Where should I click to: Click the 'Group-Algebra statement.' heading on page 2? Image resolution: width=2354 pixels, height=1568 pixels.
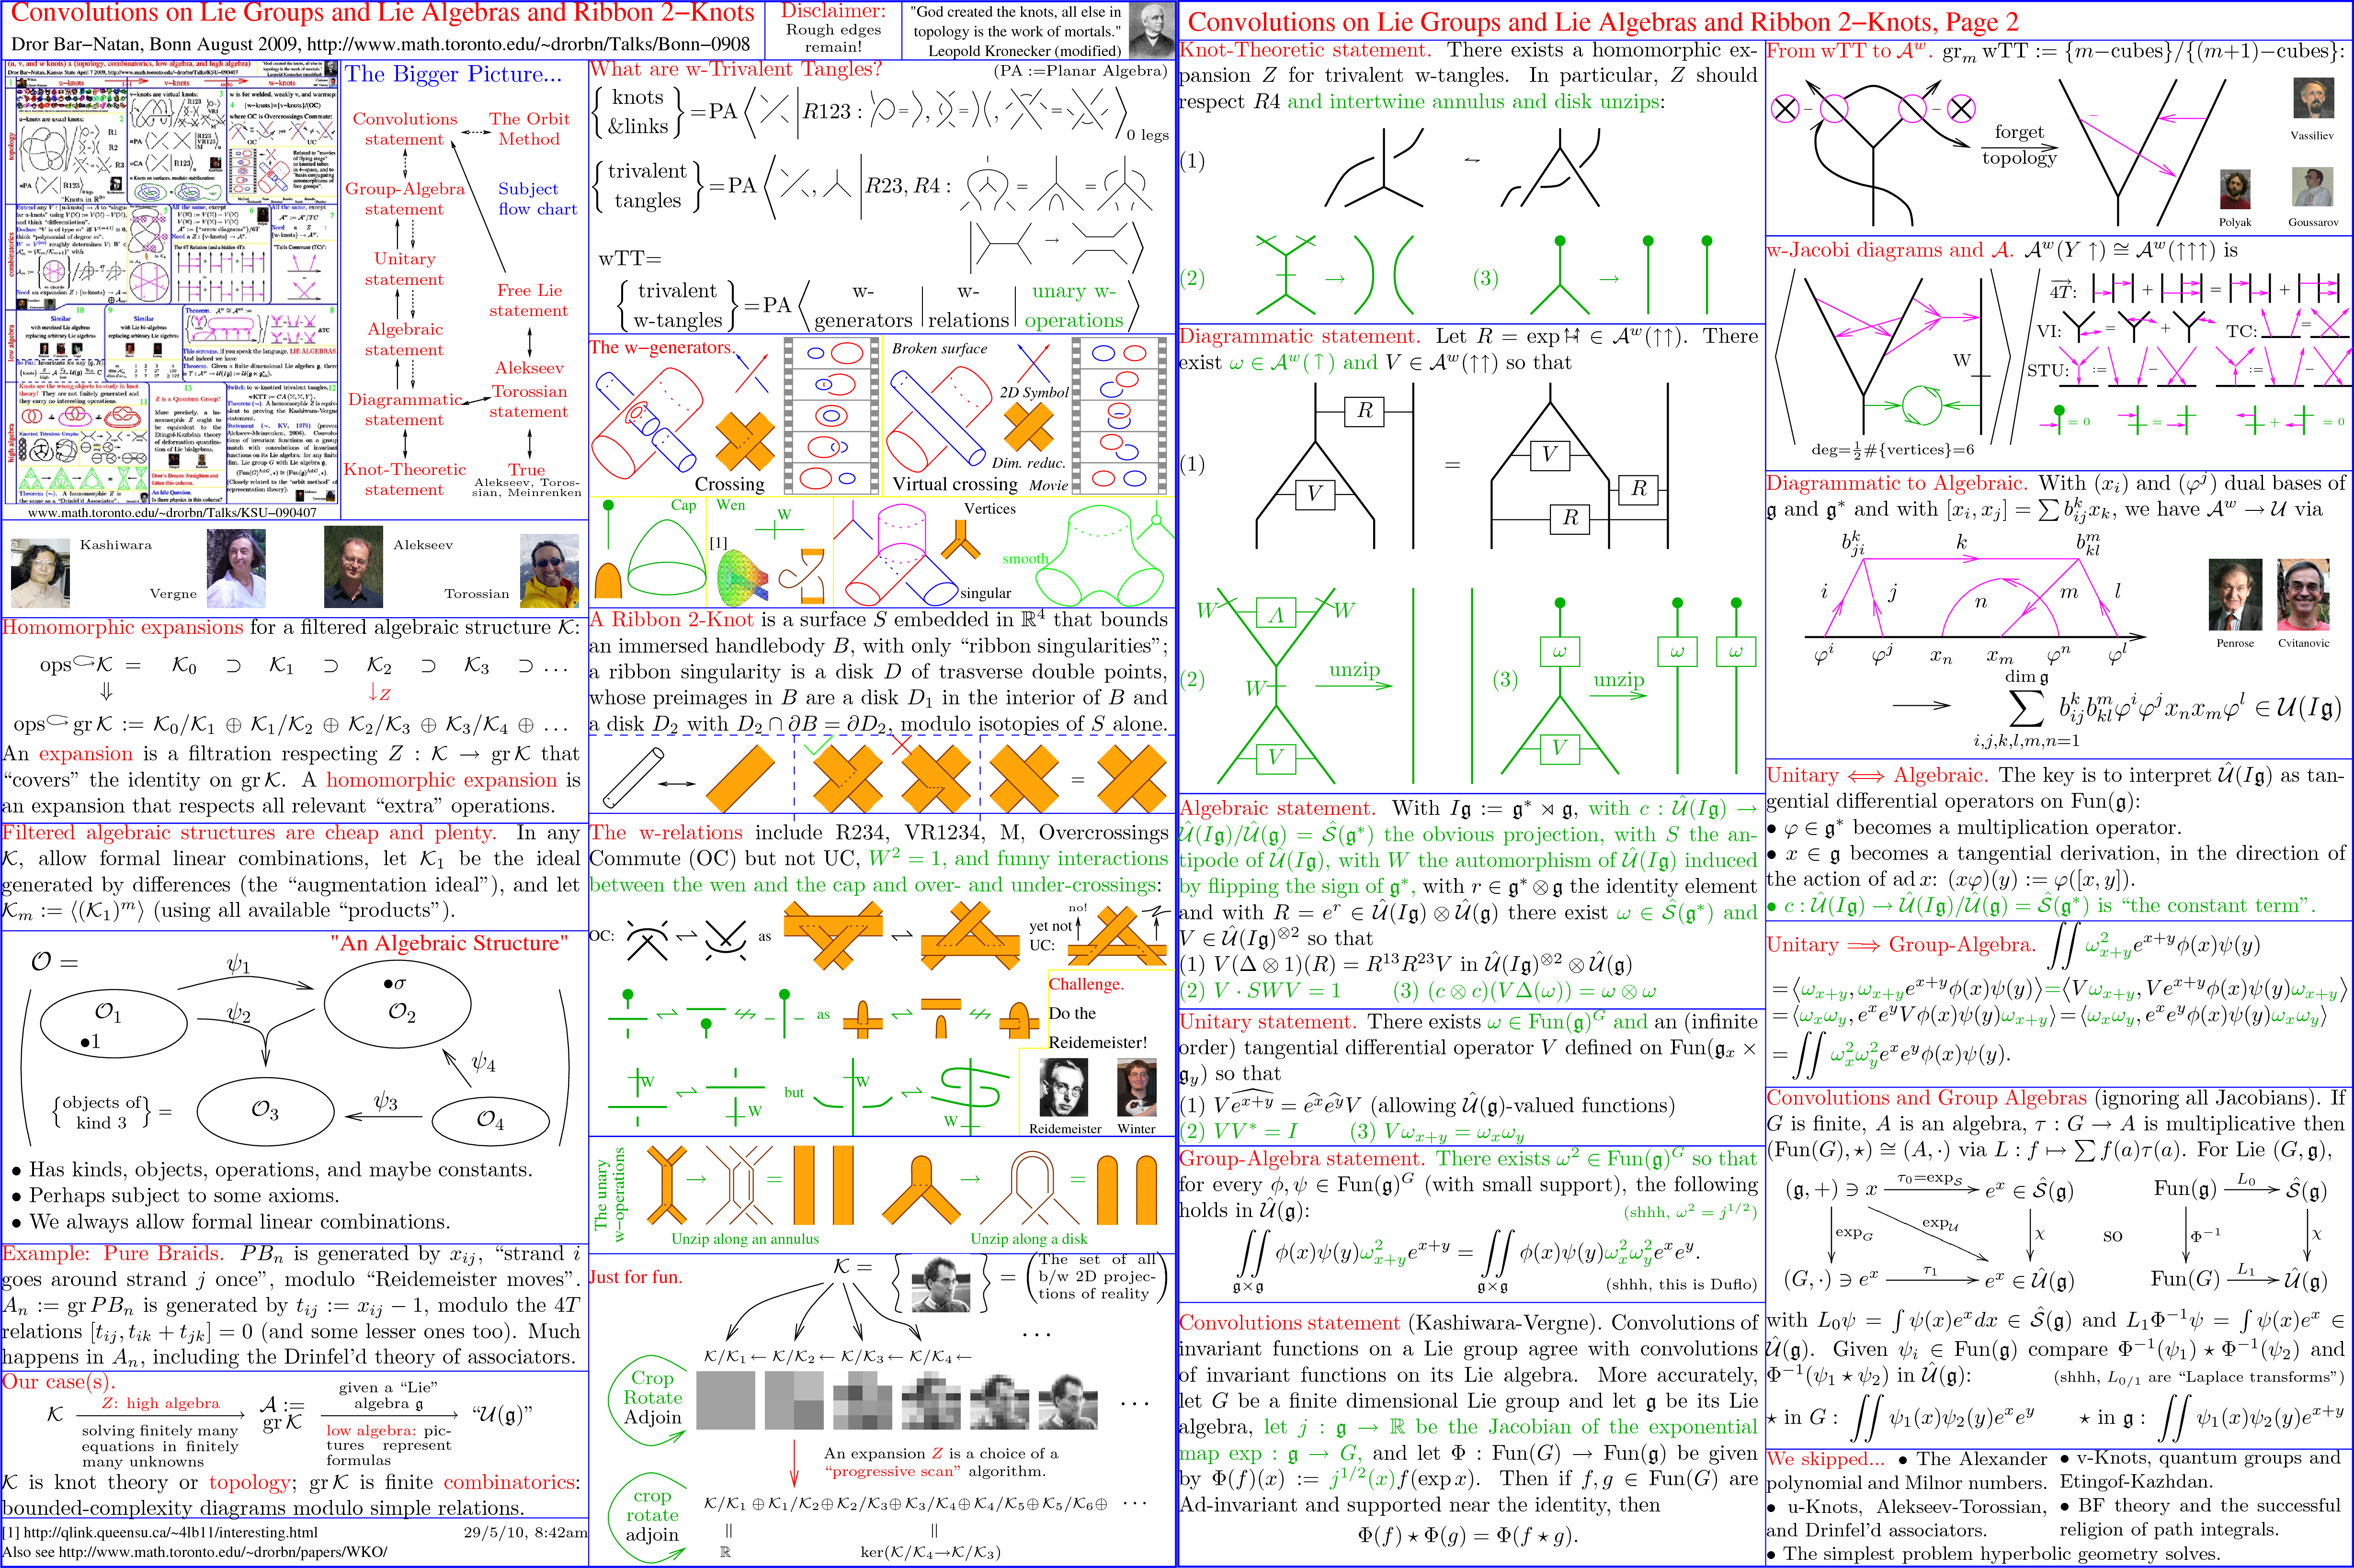pos(1302,1159)
